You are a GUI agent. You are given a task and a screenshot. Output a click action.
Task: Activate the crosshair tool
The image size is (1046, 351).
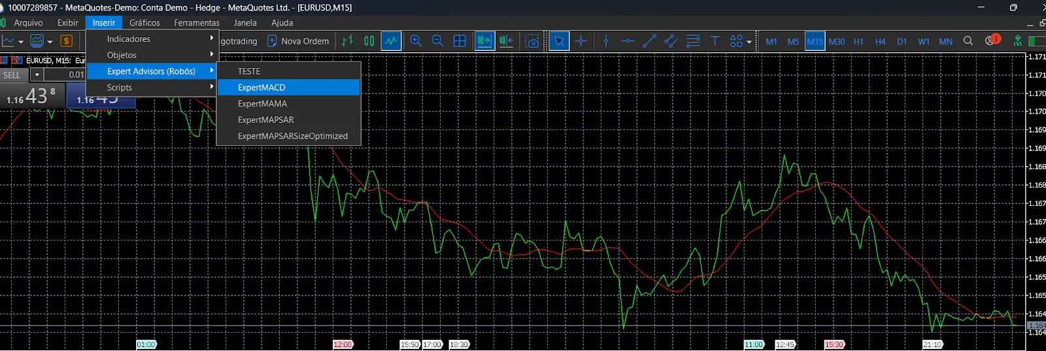pos(581,41)
